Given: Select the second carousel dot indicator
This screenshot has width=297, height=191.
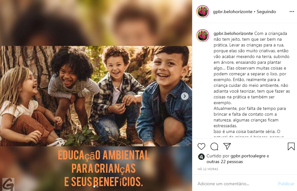Looking at the screenshot, I should 98,187.
